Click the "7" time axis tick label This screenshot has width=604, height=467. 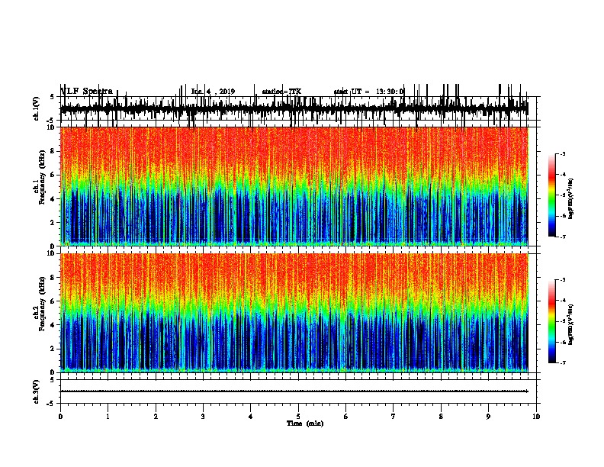[394, 417]
